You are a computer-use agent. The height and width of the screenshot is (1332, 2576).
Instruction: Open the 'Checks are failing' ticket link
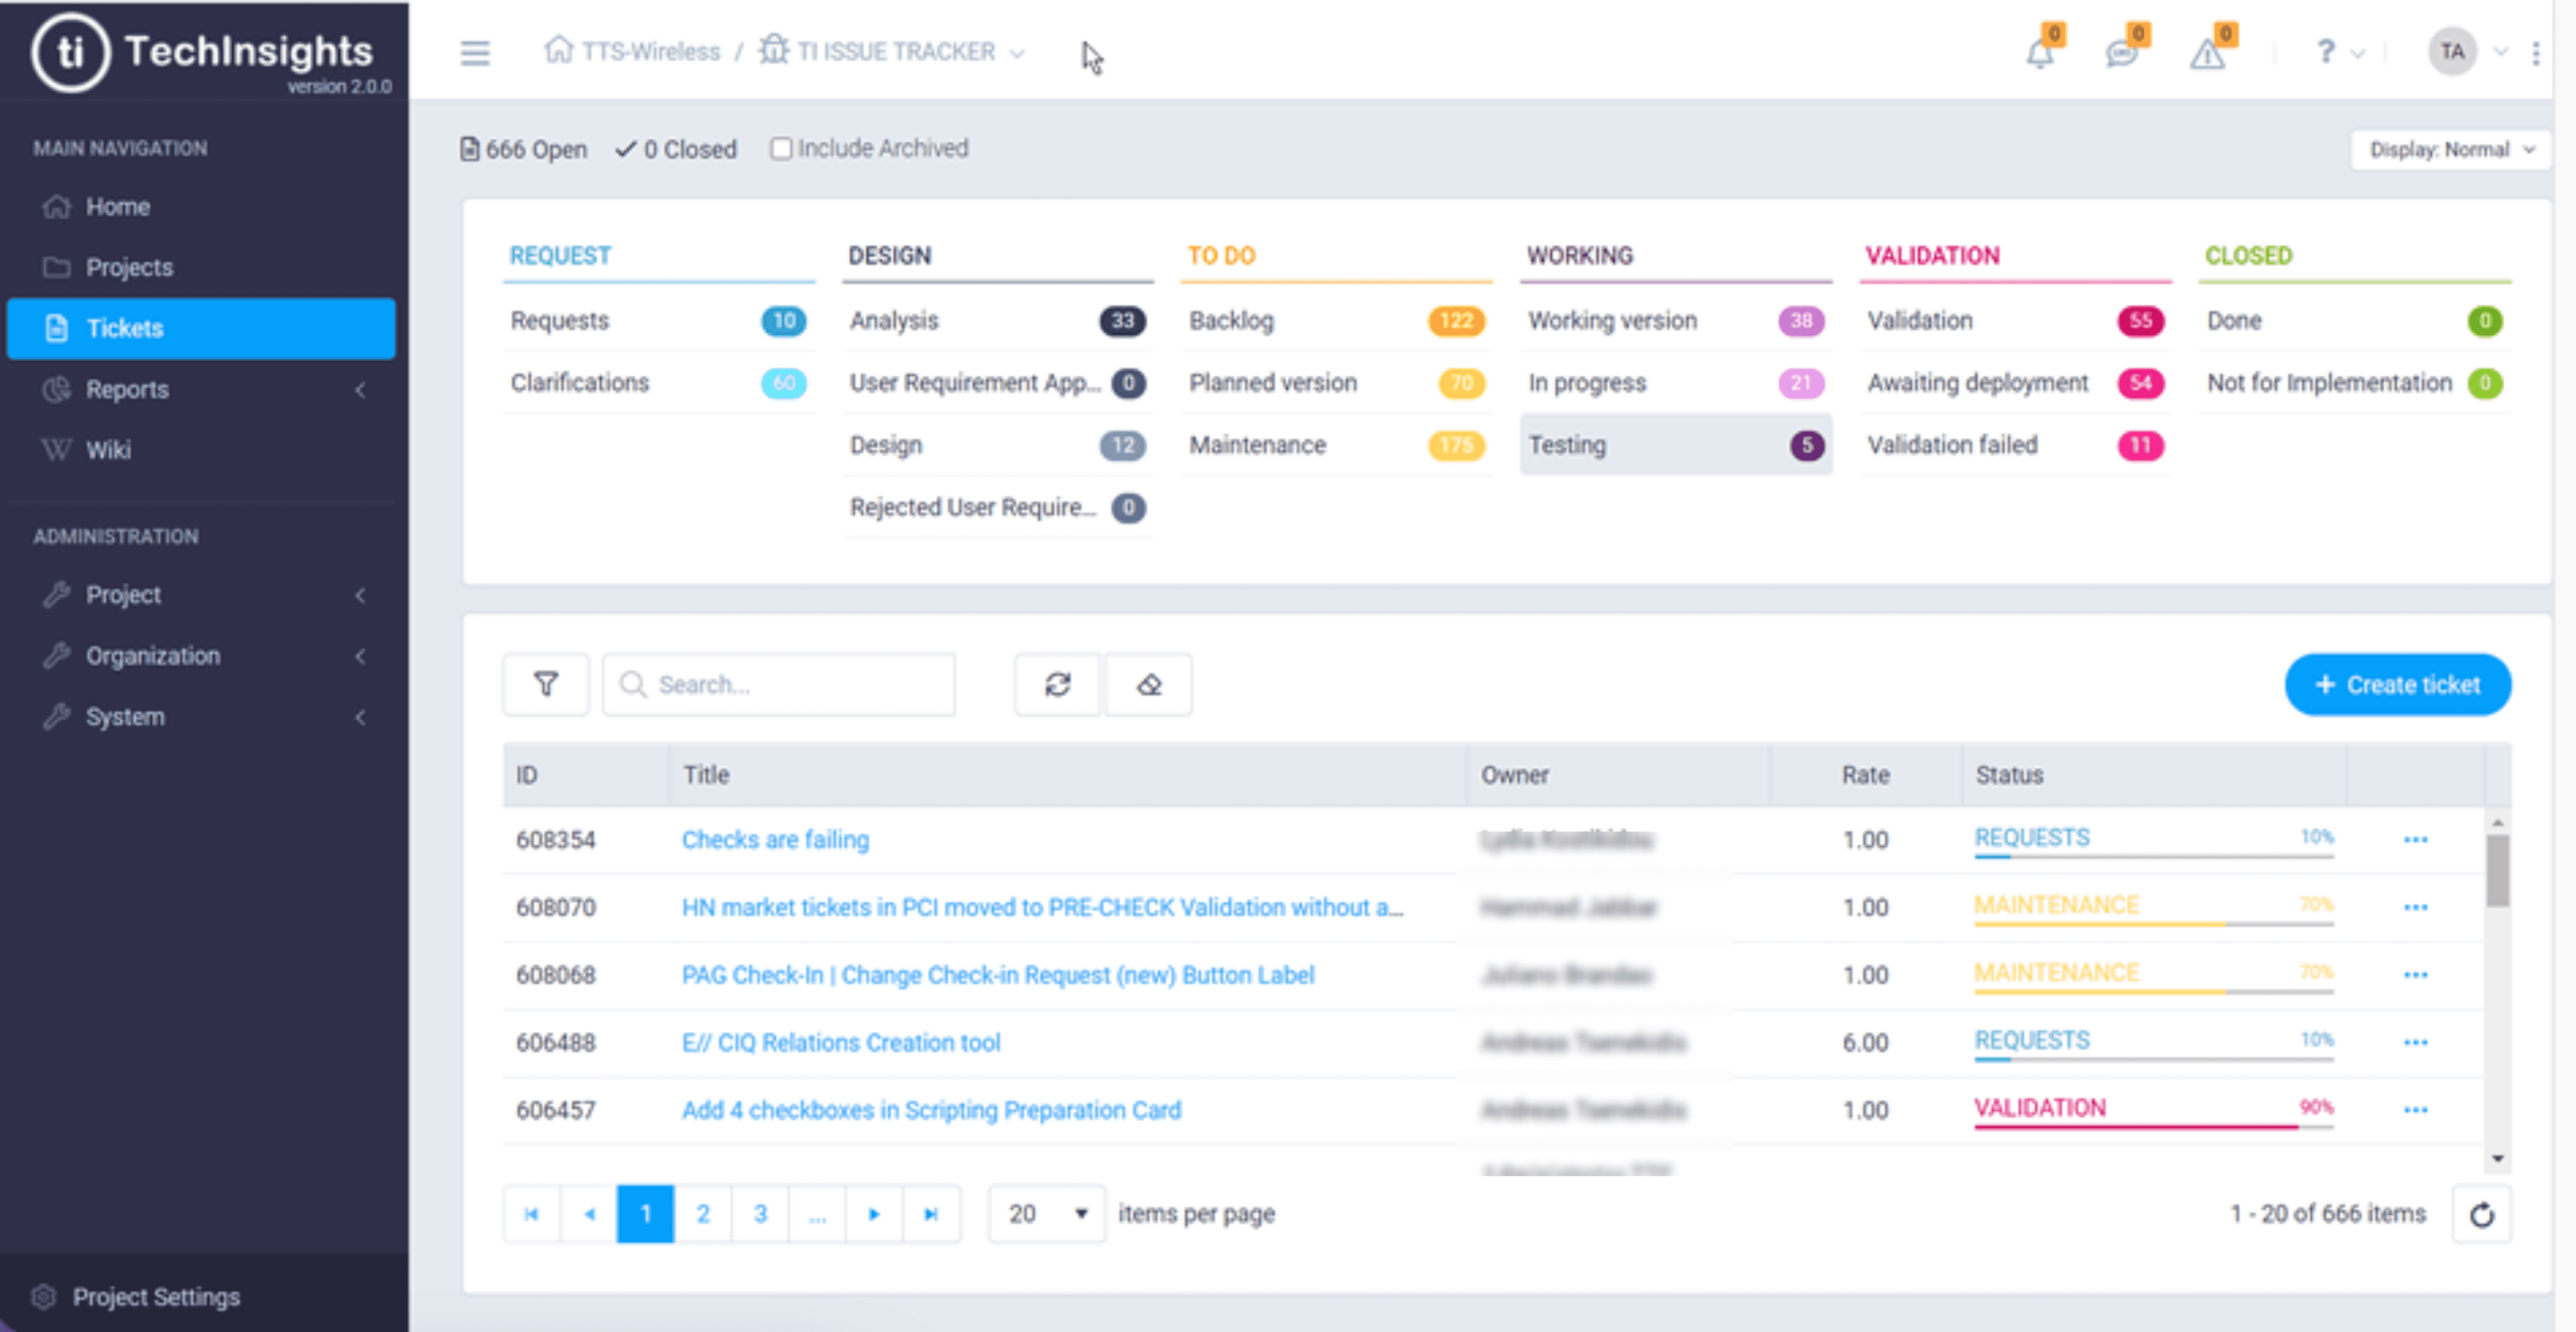(775, 839)
